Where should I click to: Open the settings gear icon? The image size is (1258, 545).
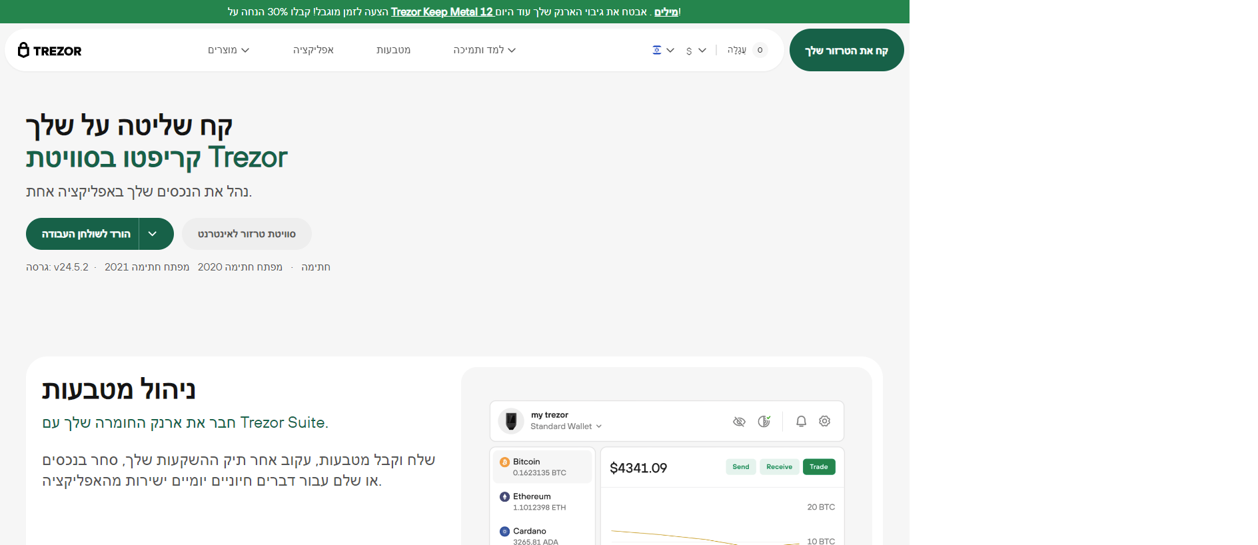[825, 421]
